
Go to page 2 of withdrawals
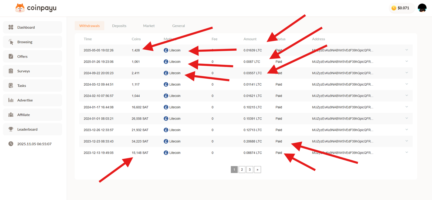click(242, 170)
